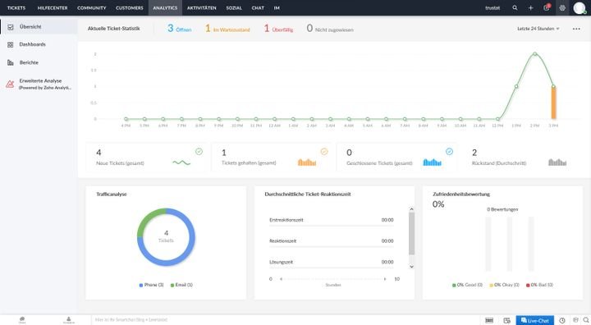The height and width of the screenshot is (325, 591).
Task: Click the 1 Im Wartezustand statistic
Action: tap(227, 28)
